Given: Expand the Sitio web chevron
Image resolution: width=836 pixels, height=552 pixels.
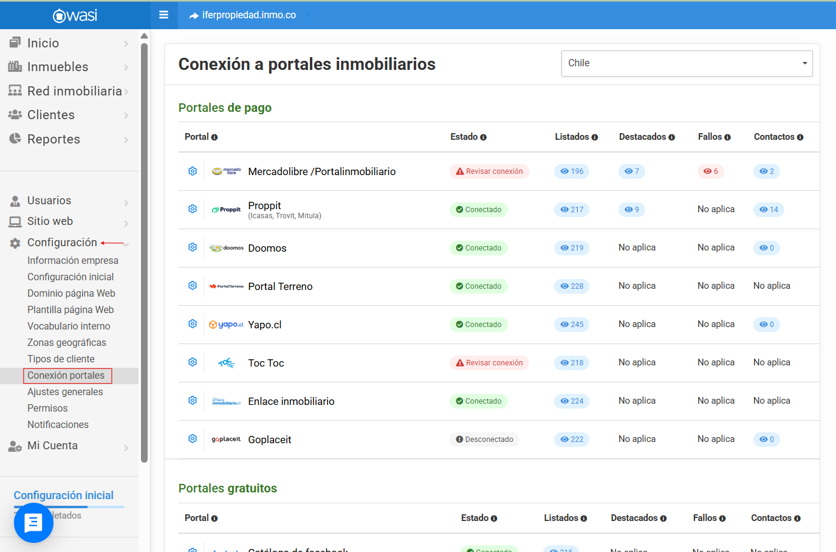Looking at the screenshot, I should [126, 224].
